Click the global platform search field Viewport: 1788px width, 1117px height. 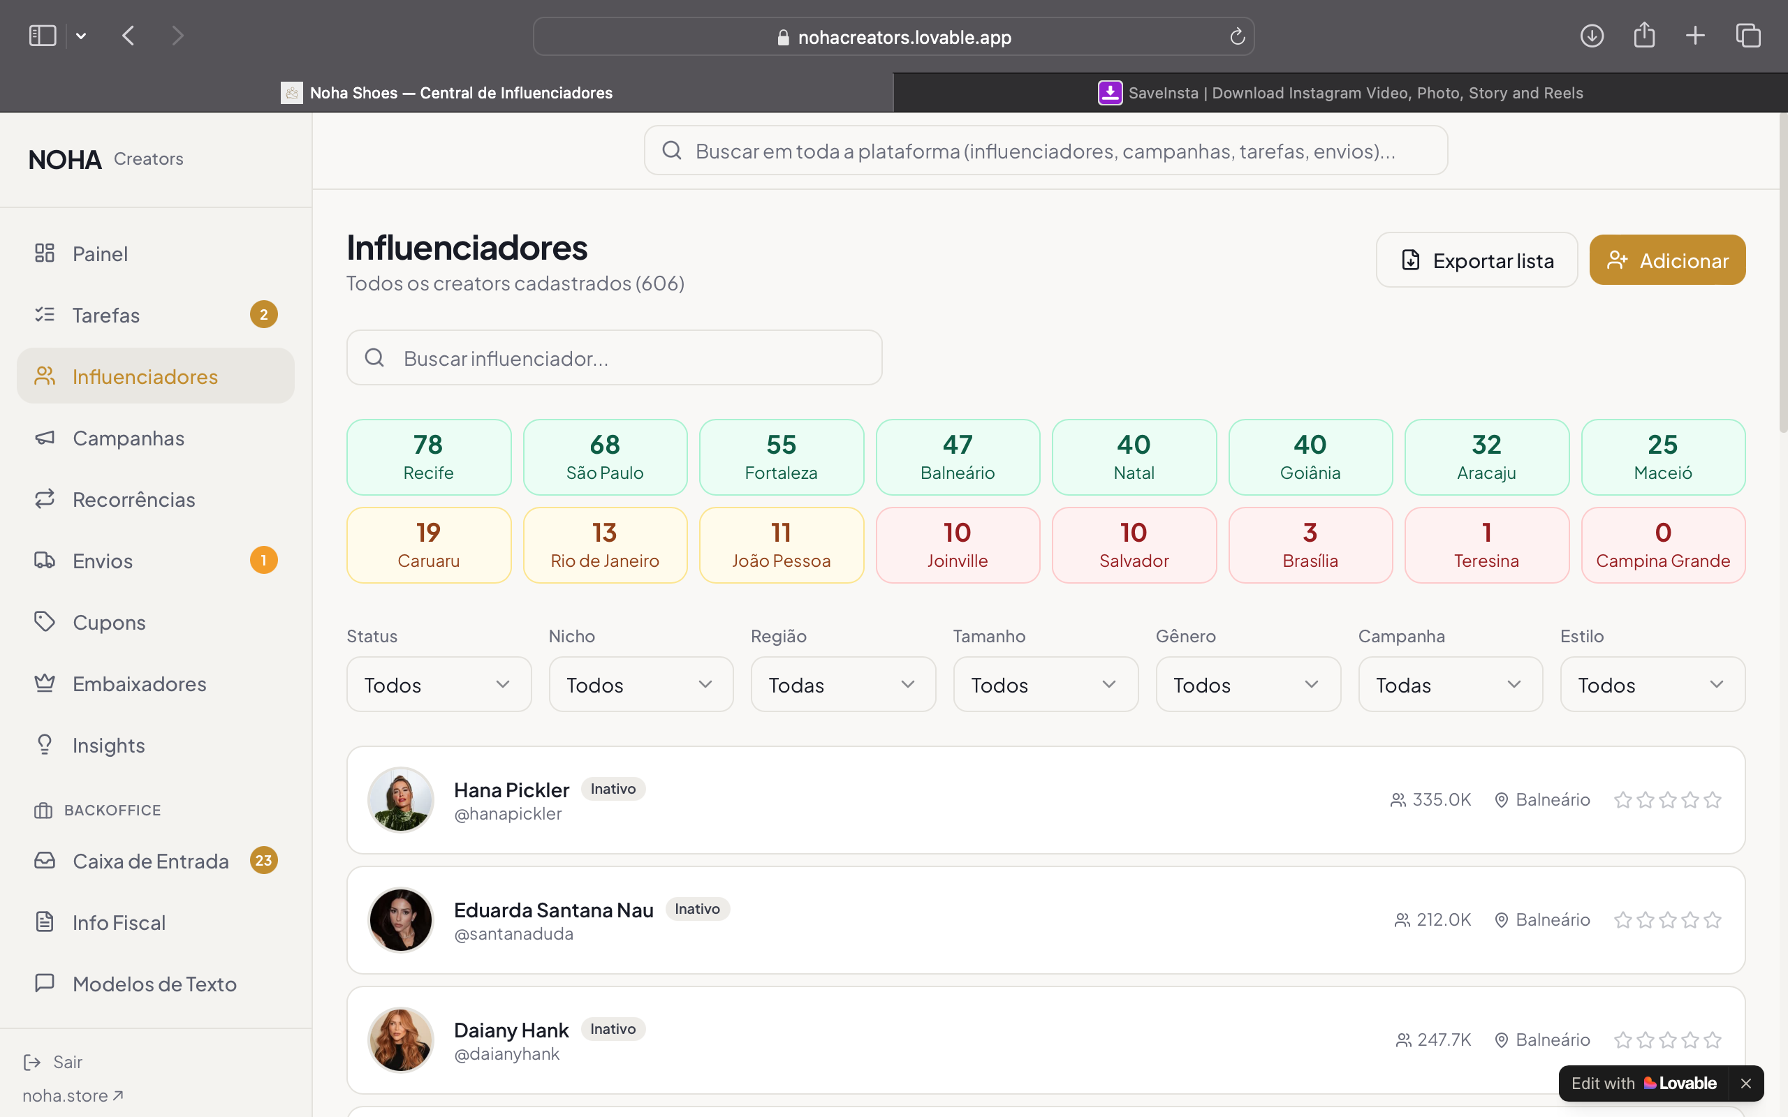1046,151
